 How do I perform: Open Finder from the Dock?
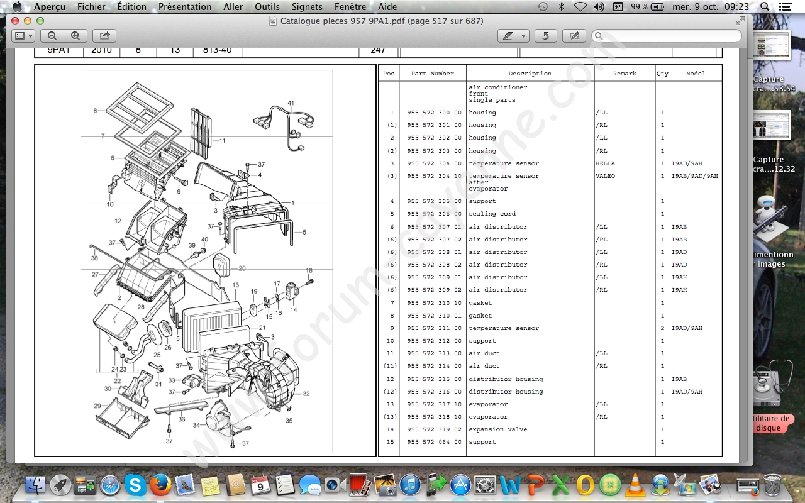(x=36, y=485)
